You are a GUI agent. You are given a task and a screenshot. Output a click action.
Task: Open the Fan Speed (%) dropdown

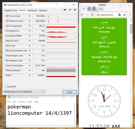pos(29,31)
